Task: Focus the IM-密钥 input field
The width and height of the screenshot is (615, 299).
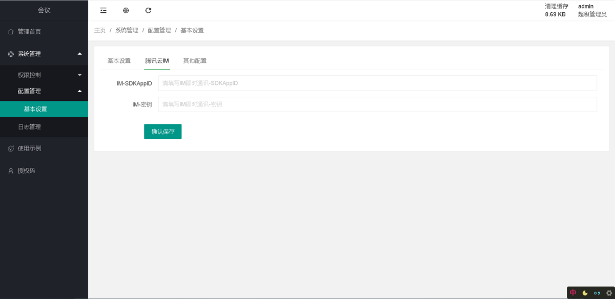Action: (377, 104)
